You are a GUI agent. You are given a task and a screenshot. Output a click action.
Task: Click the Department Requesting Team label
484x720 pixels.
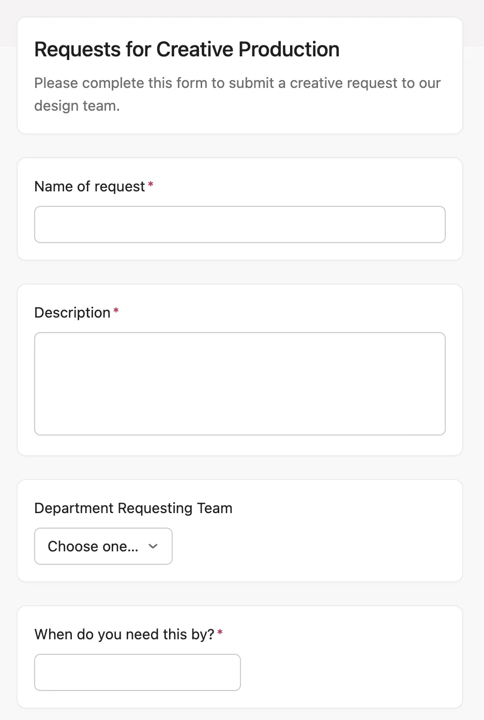tap(133, 508)
